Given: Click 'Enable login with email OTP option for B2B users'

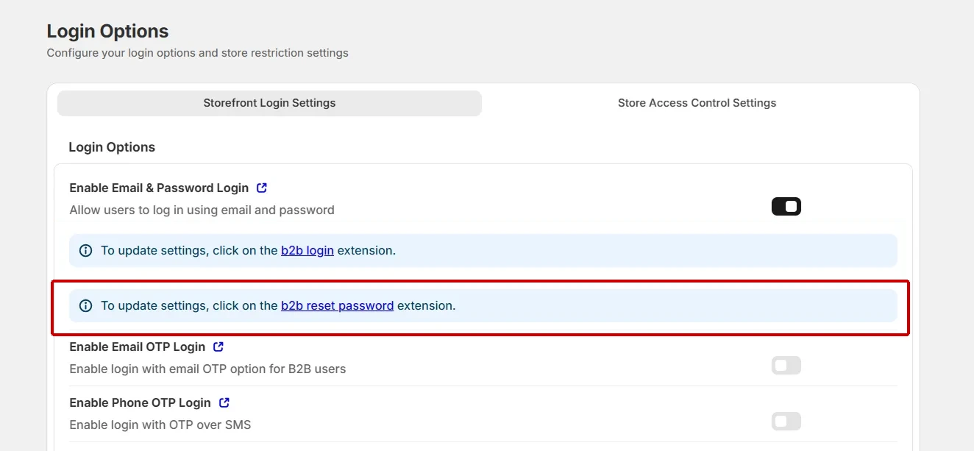Looking at the screenshot, I should pyautogui.click(x=207, y=369).
